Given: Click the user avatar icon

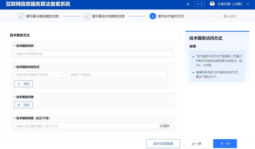Looking at the screenshot, I should pos(212,4).
